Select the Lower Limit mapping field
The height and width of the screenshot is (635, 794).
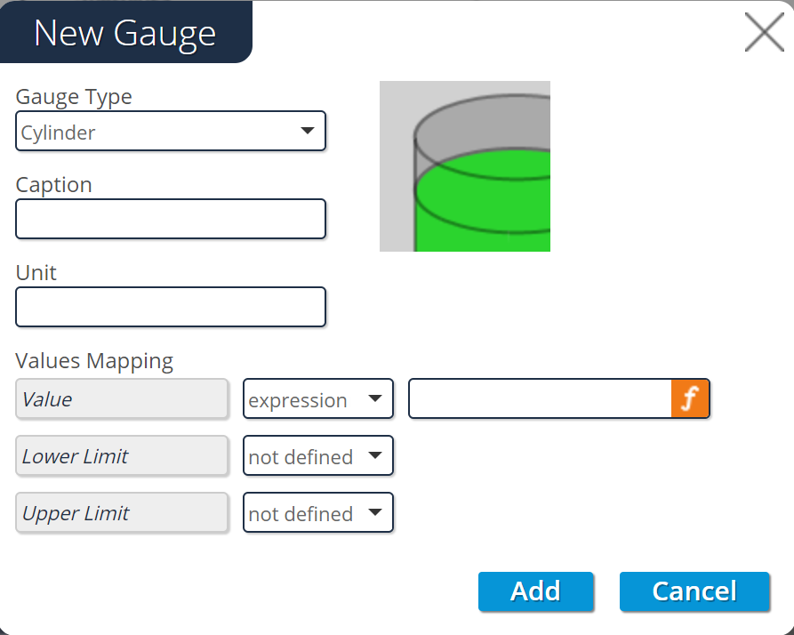coord(122,456)
